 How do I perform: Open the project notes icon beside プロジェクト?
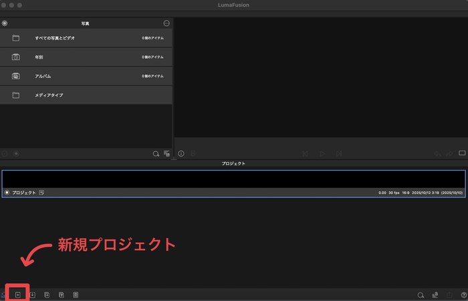41,192
